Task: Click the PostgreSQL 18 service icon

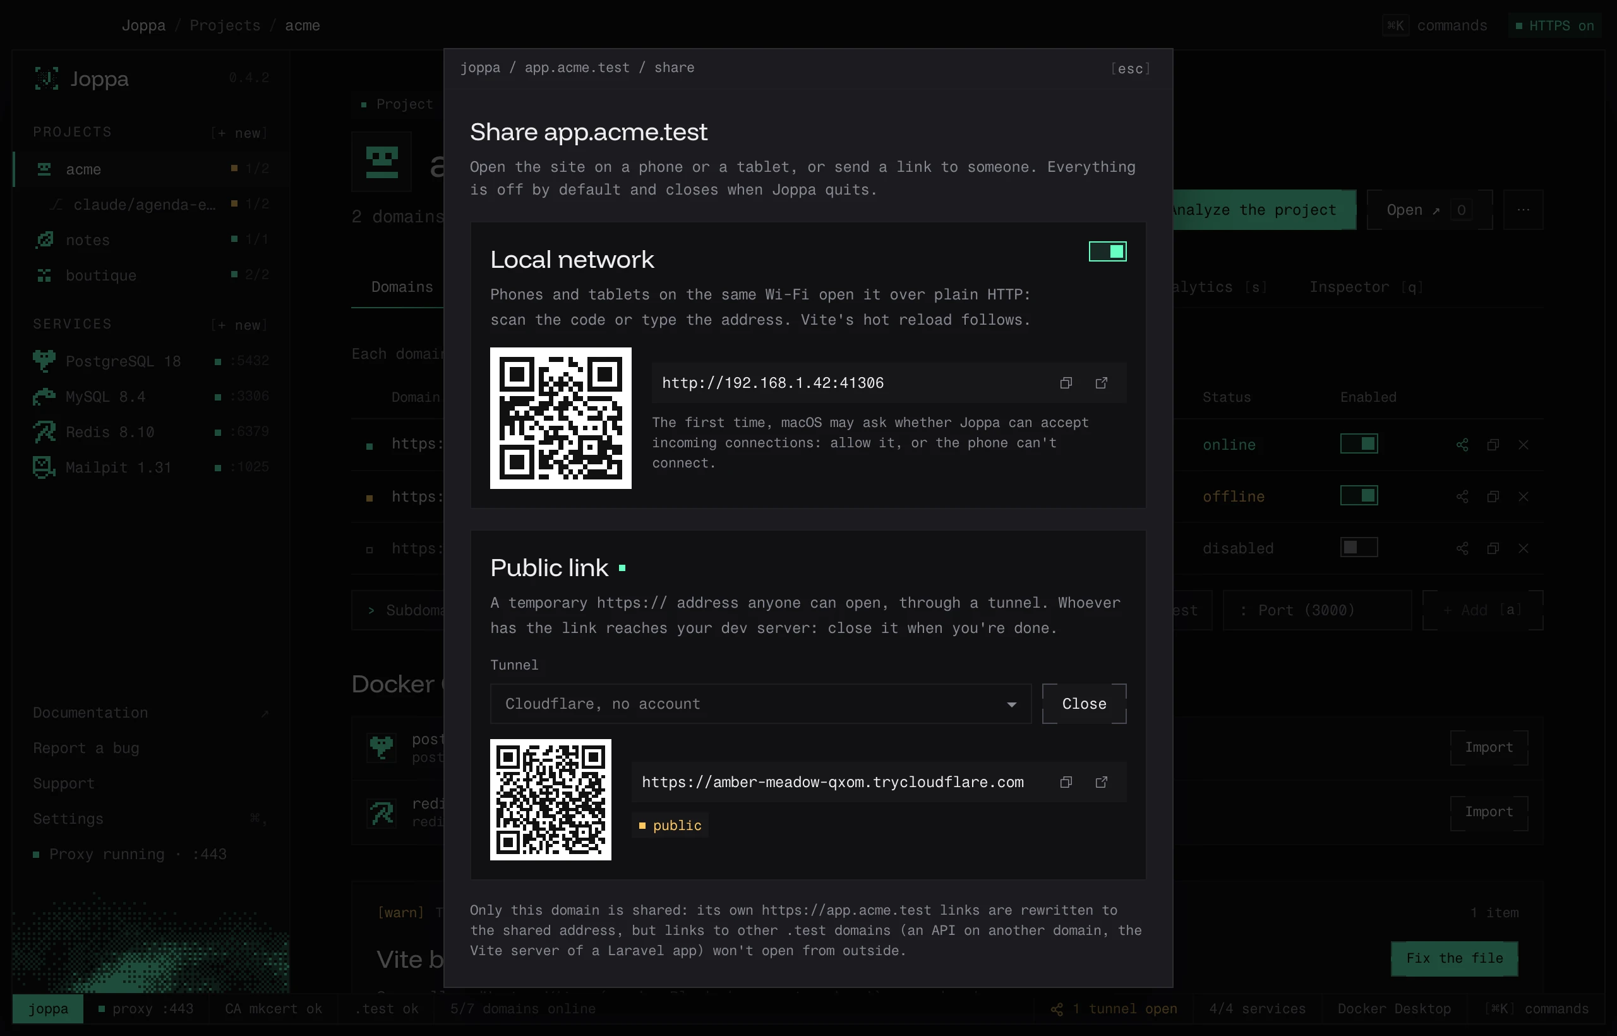Action: pos(44,361)
